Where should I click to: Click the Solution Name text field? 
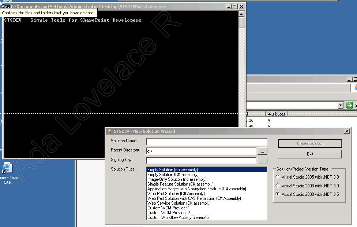206,142
